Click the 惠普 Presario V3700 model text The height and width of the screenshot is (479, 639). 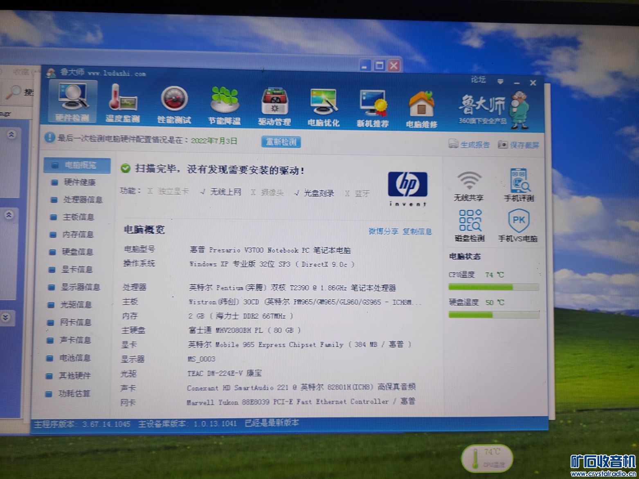point(270,250)
